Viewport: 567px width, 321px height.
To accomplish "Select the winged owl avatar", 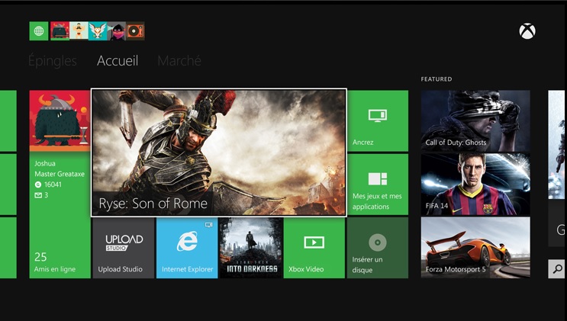I will pos(98,31).
